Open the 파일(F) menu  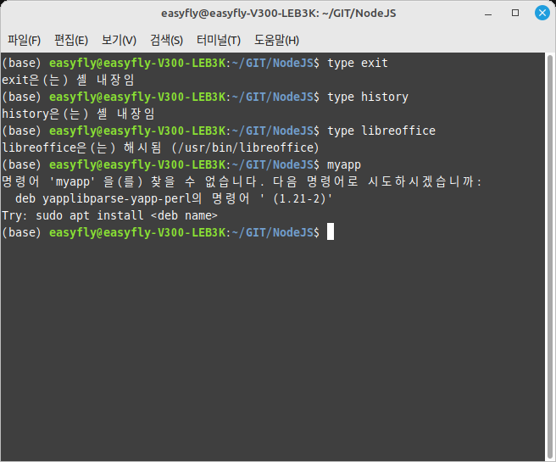[24, 40]
